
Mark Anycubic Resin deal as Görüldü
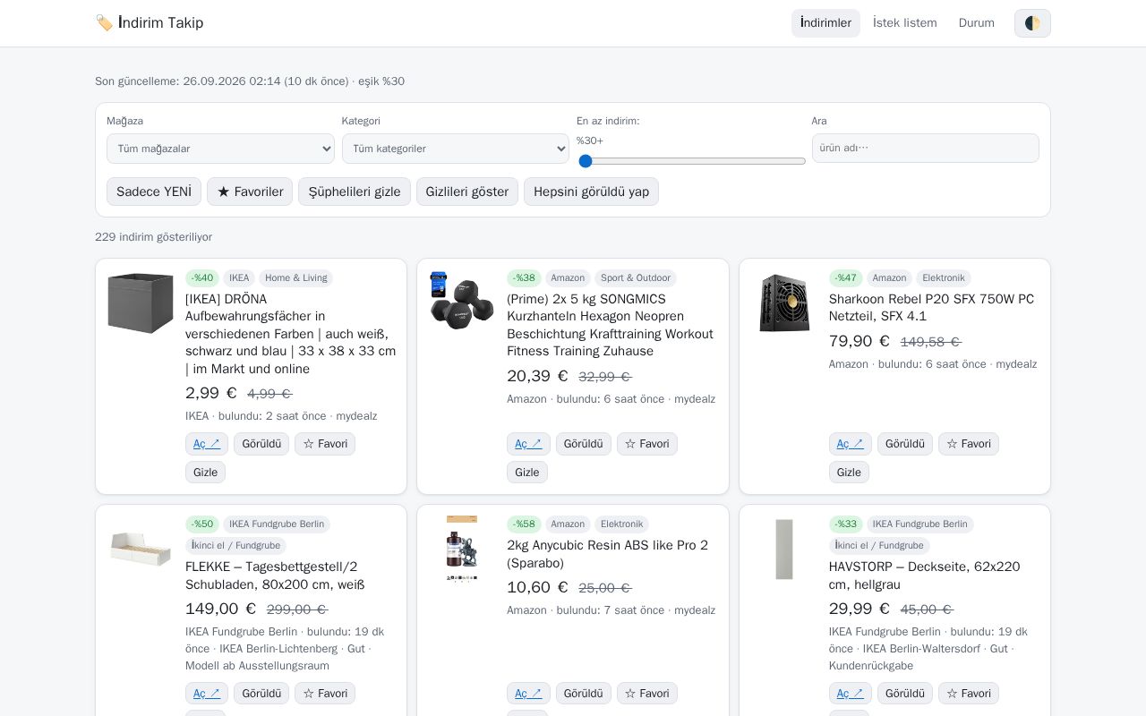(x=584, y=694)
